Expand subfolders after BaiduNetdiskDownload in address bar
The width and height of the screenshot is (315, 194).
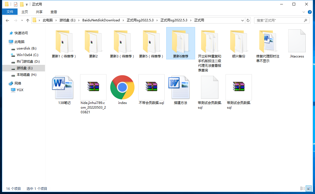pyautogui.click(x=123, y=21)
